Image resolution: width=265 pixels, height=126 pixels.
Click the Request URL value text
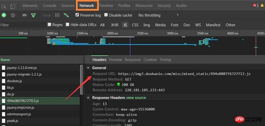185,74
